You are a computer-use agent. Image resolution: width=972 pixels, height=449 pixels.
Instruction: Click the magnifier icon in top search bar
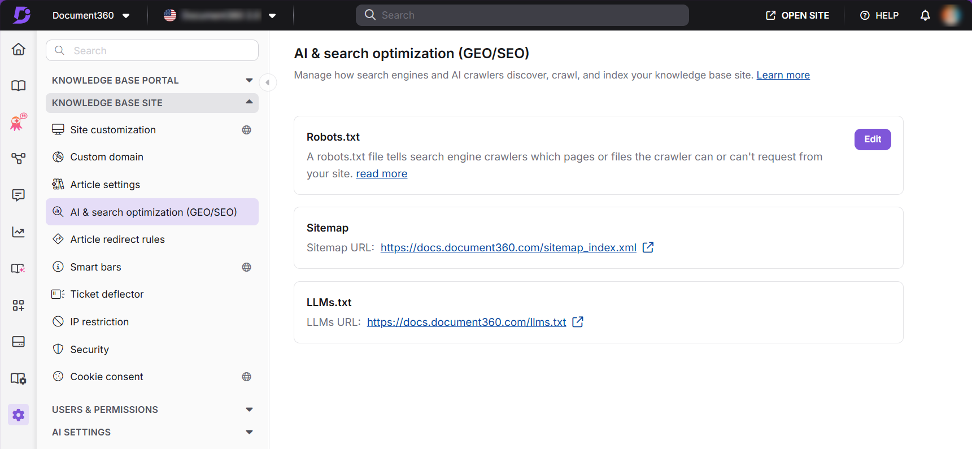click(x=370, y=15)
